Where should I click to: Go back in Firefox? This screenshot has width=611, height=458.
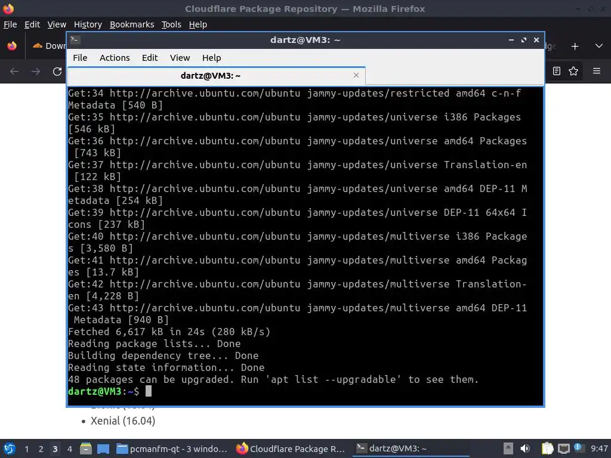pos(14,72)
